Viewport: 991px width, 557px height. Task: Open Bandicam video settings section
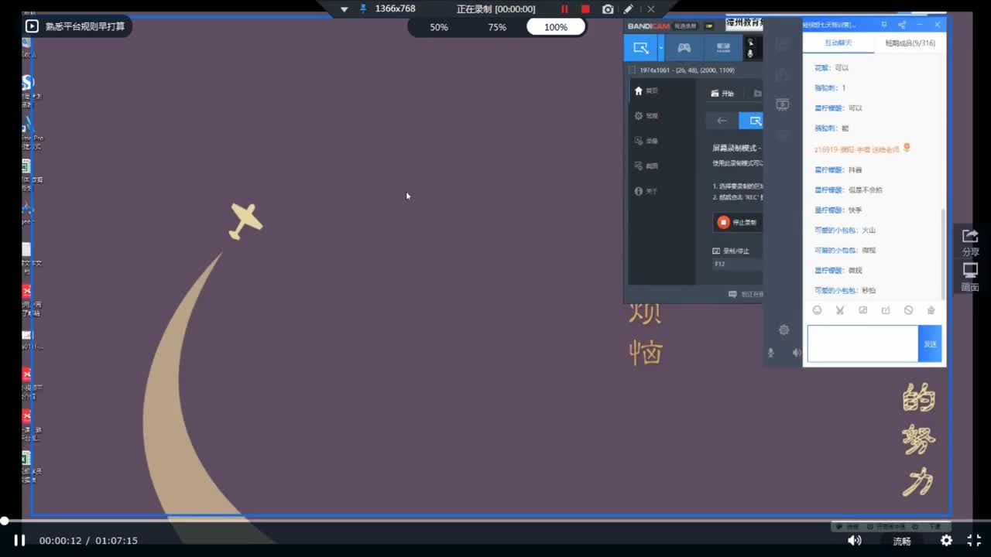(x=646, y=141)
